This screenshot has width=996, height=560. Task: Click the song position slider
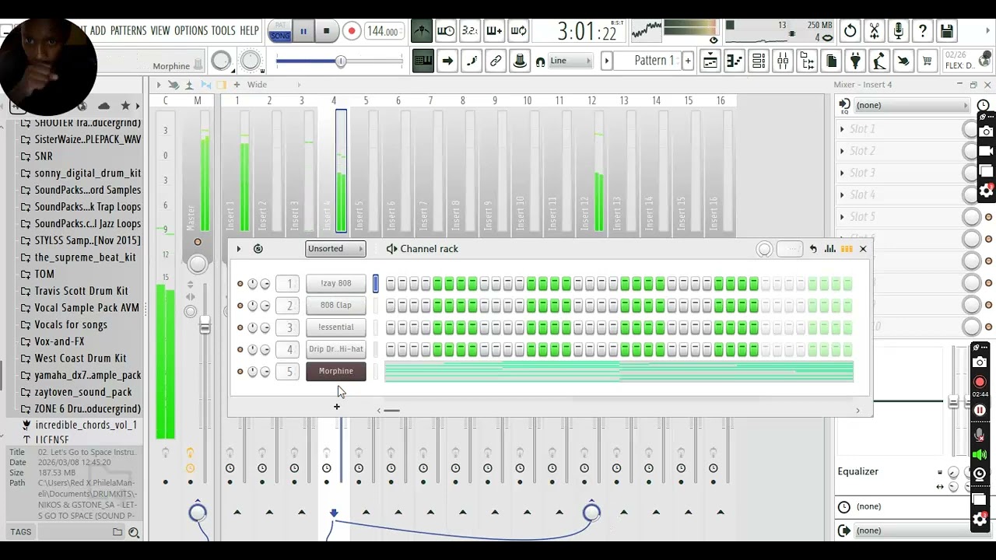339,61
